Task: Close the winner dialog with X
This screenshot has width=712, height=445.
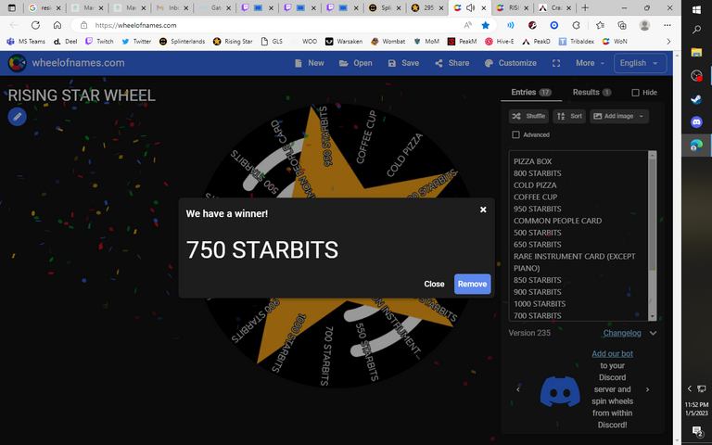Action: pos(483,210)
